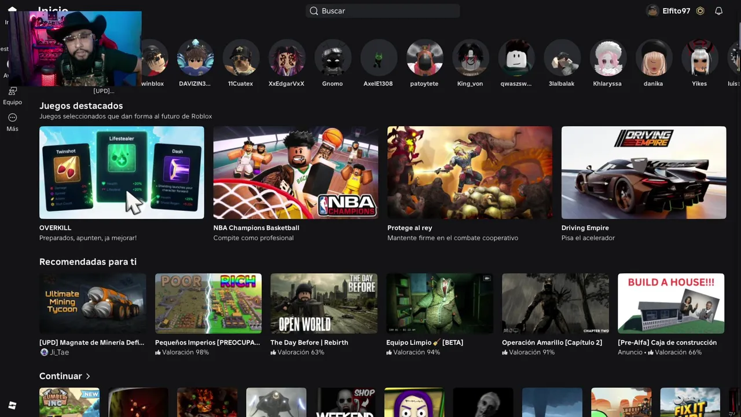The width and height of the screenshot is (741, 417).
Task: Click 'Pisa el acelerador' subtitle
Action: pyautogui.click(x=588, y=238)
